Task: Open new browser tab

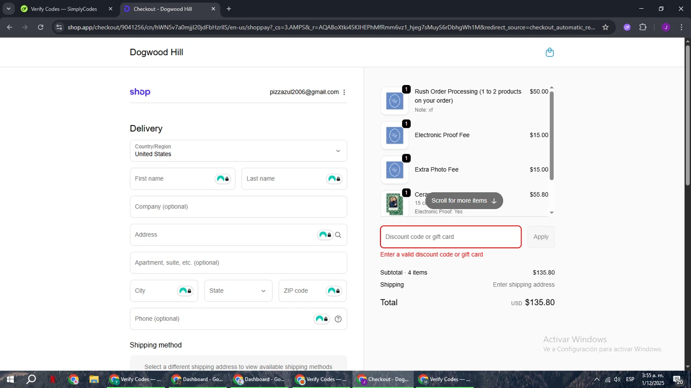Action: 229,9
